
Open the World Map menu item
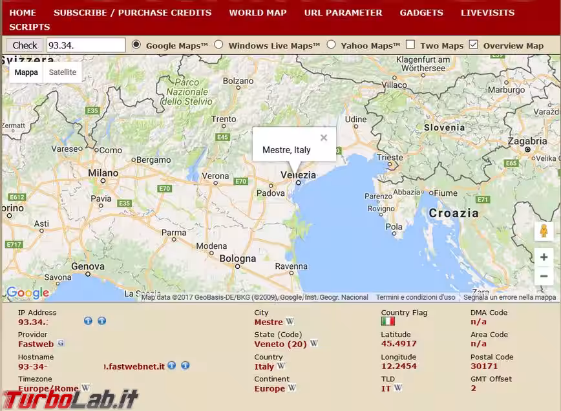pyautogui.click(x=258, y=12)
